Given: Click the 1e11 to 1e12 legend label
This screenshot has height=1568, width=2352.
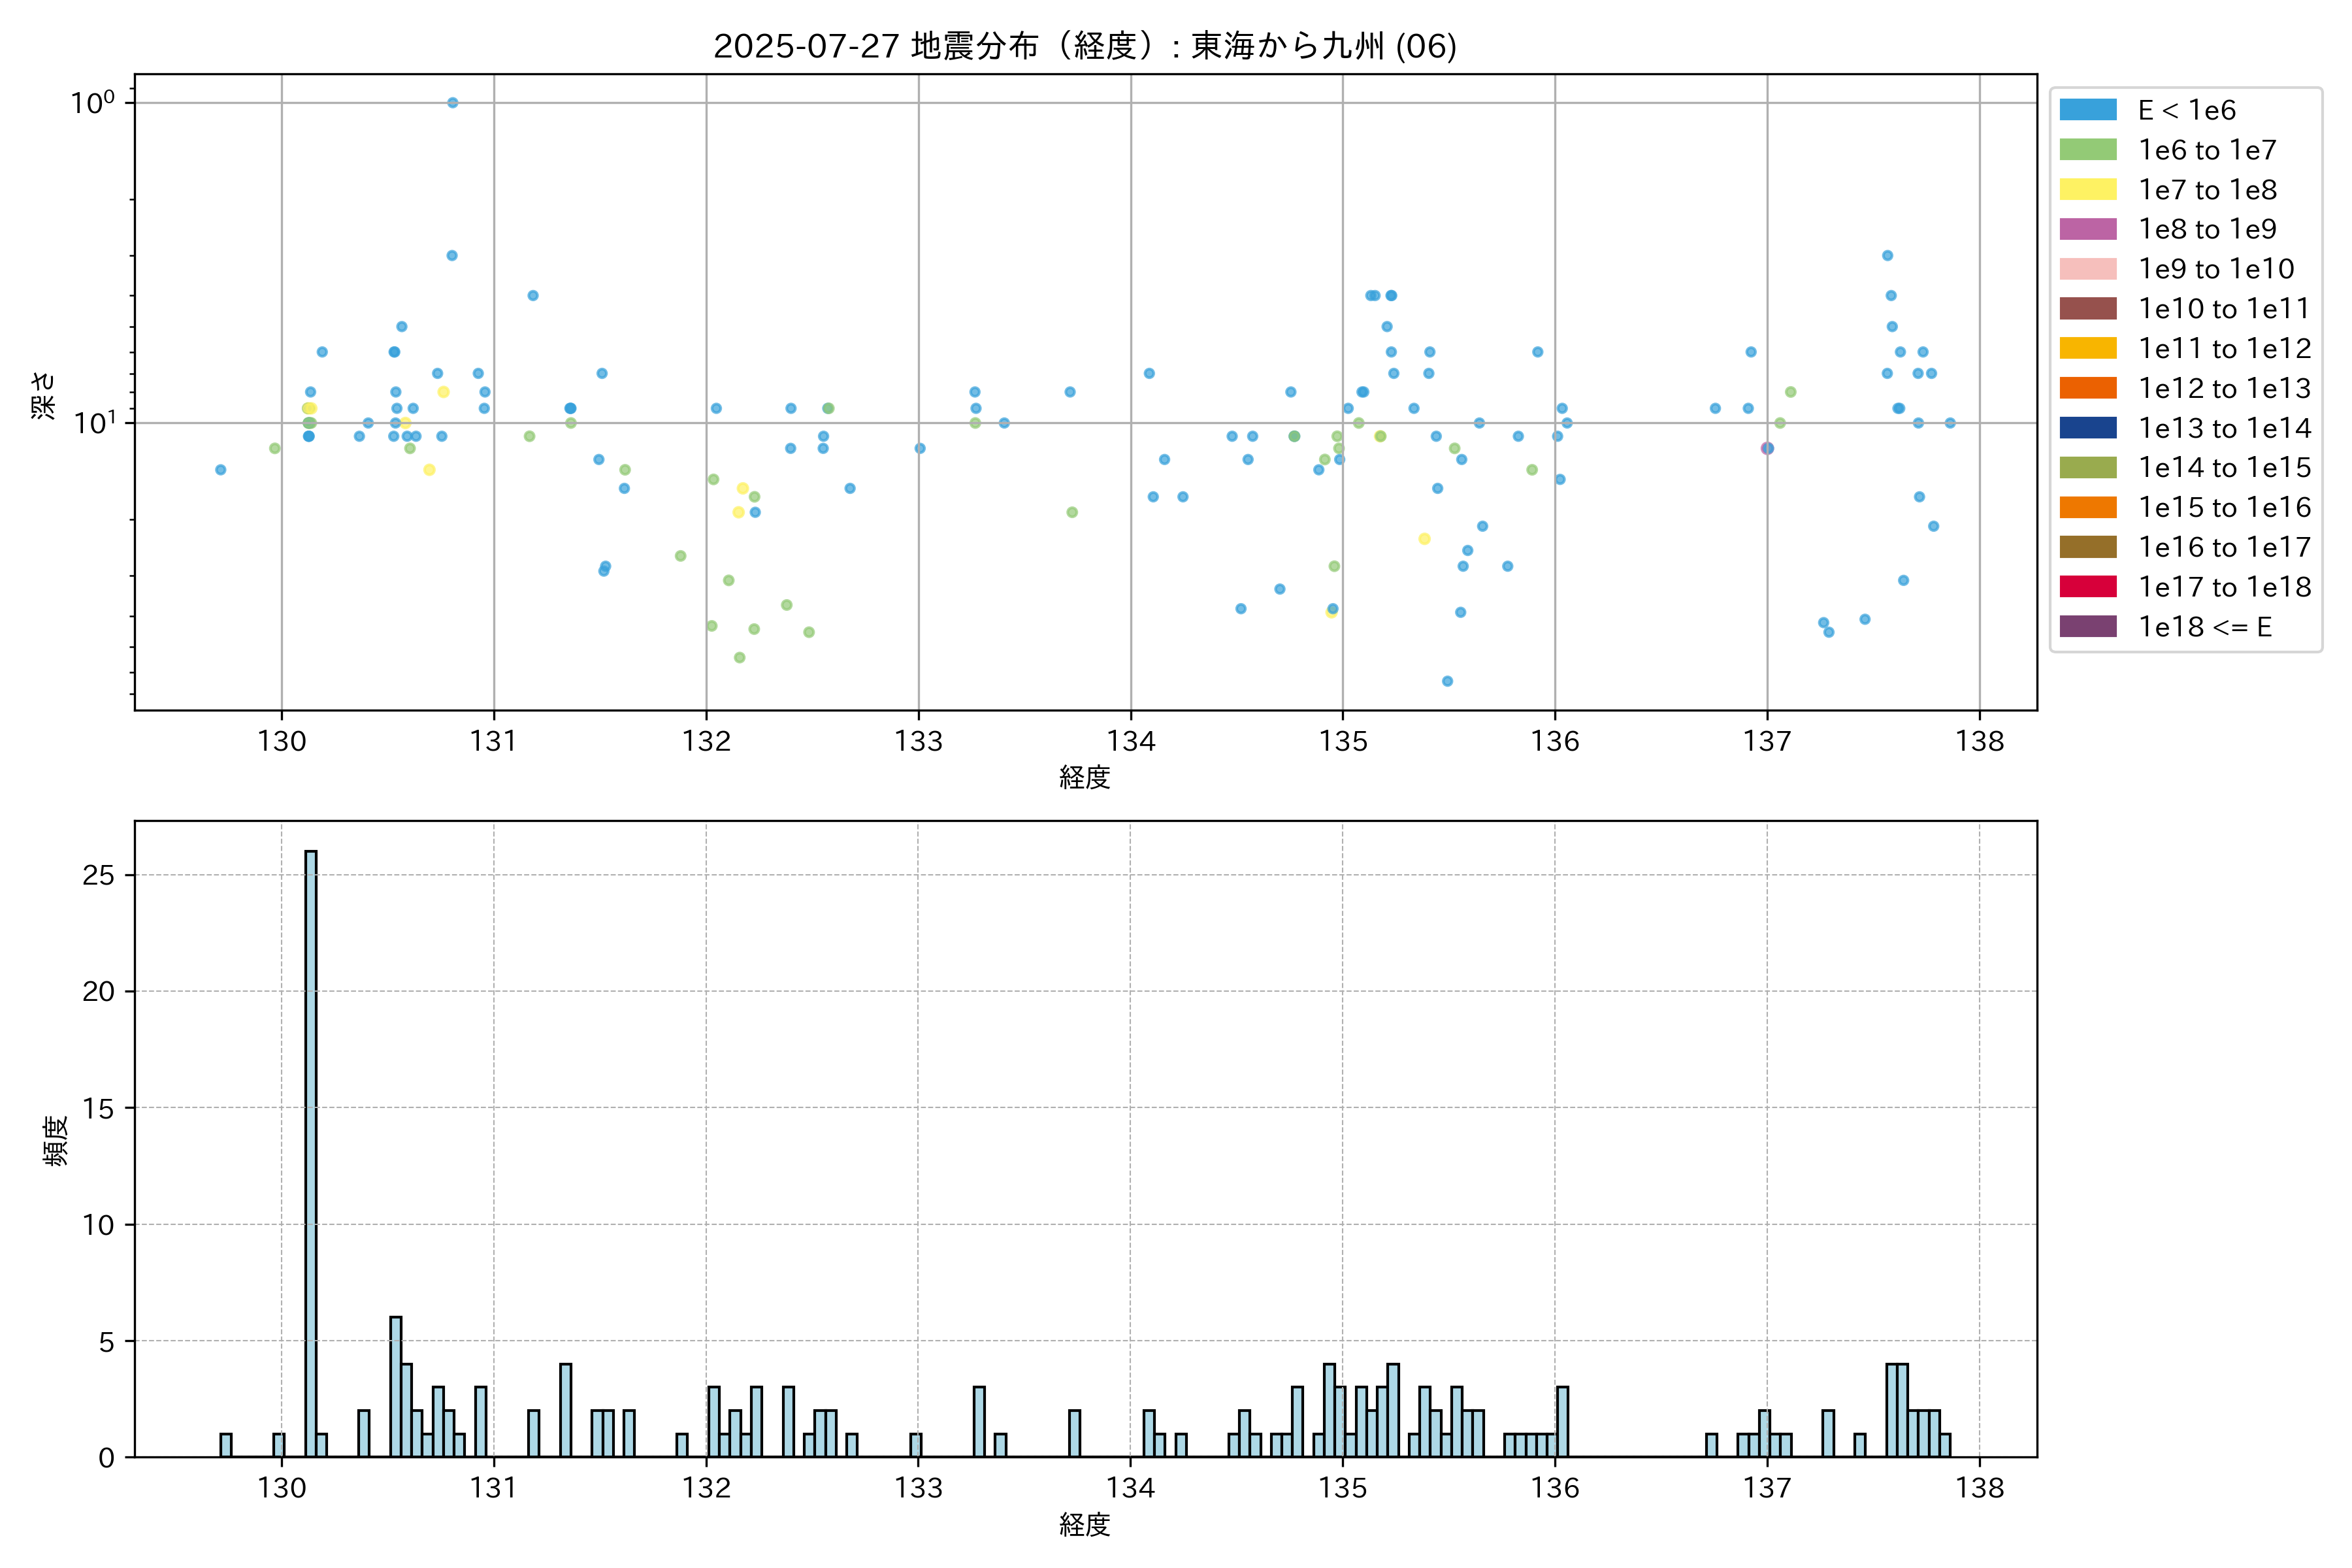Looking at the screenshot, I should click(x=2224, y=349).
